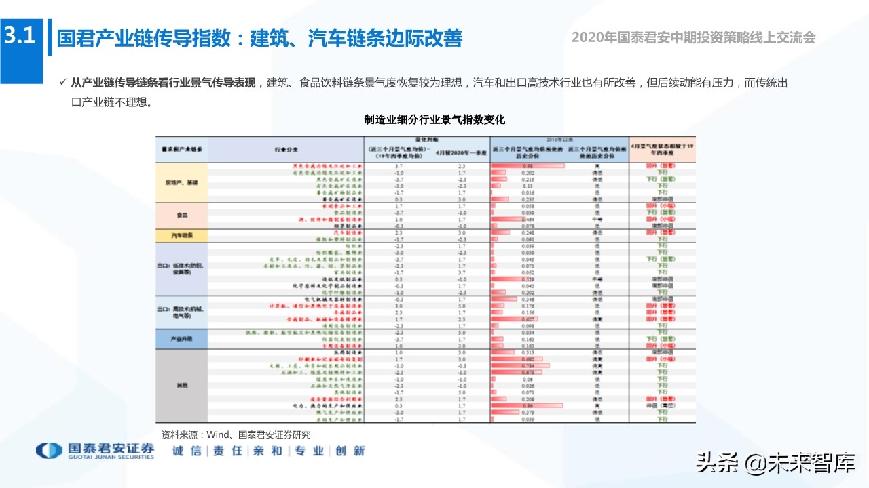Image resolution: width=869 pixels, height=488 pixels.
Task: Click the 0.692 percentile value
Action: pyautogui.click(x=528, y=359)
